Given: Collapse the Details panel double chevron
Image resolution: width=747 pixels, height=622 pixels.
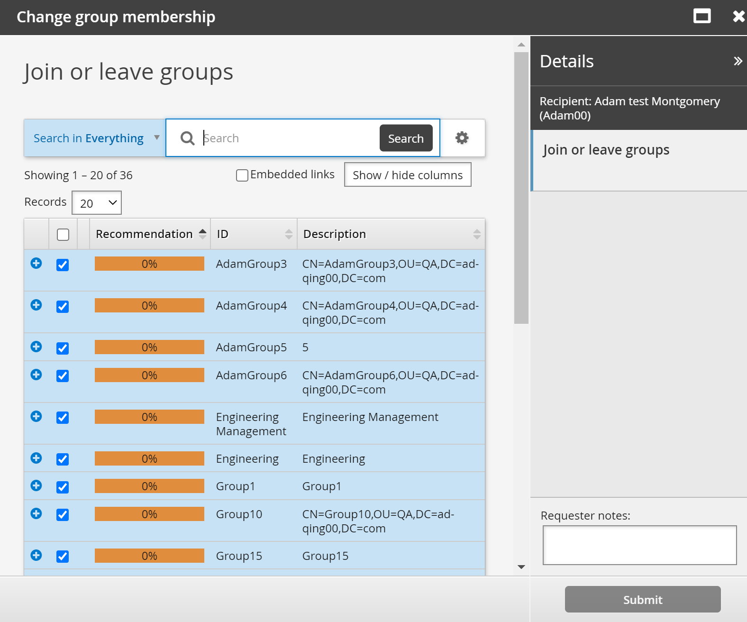Looking at the screenshot, I should click(x=738, y=61).
